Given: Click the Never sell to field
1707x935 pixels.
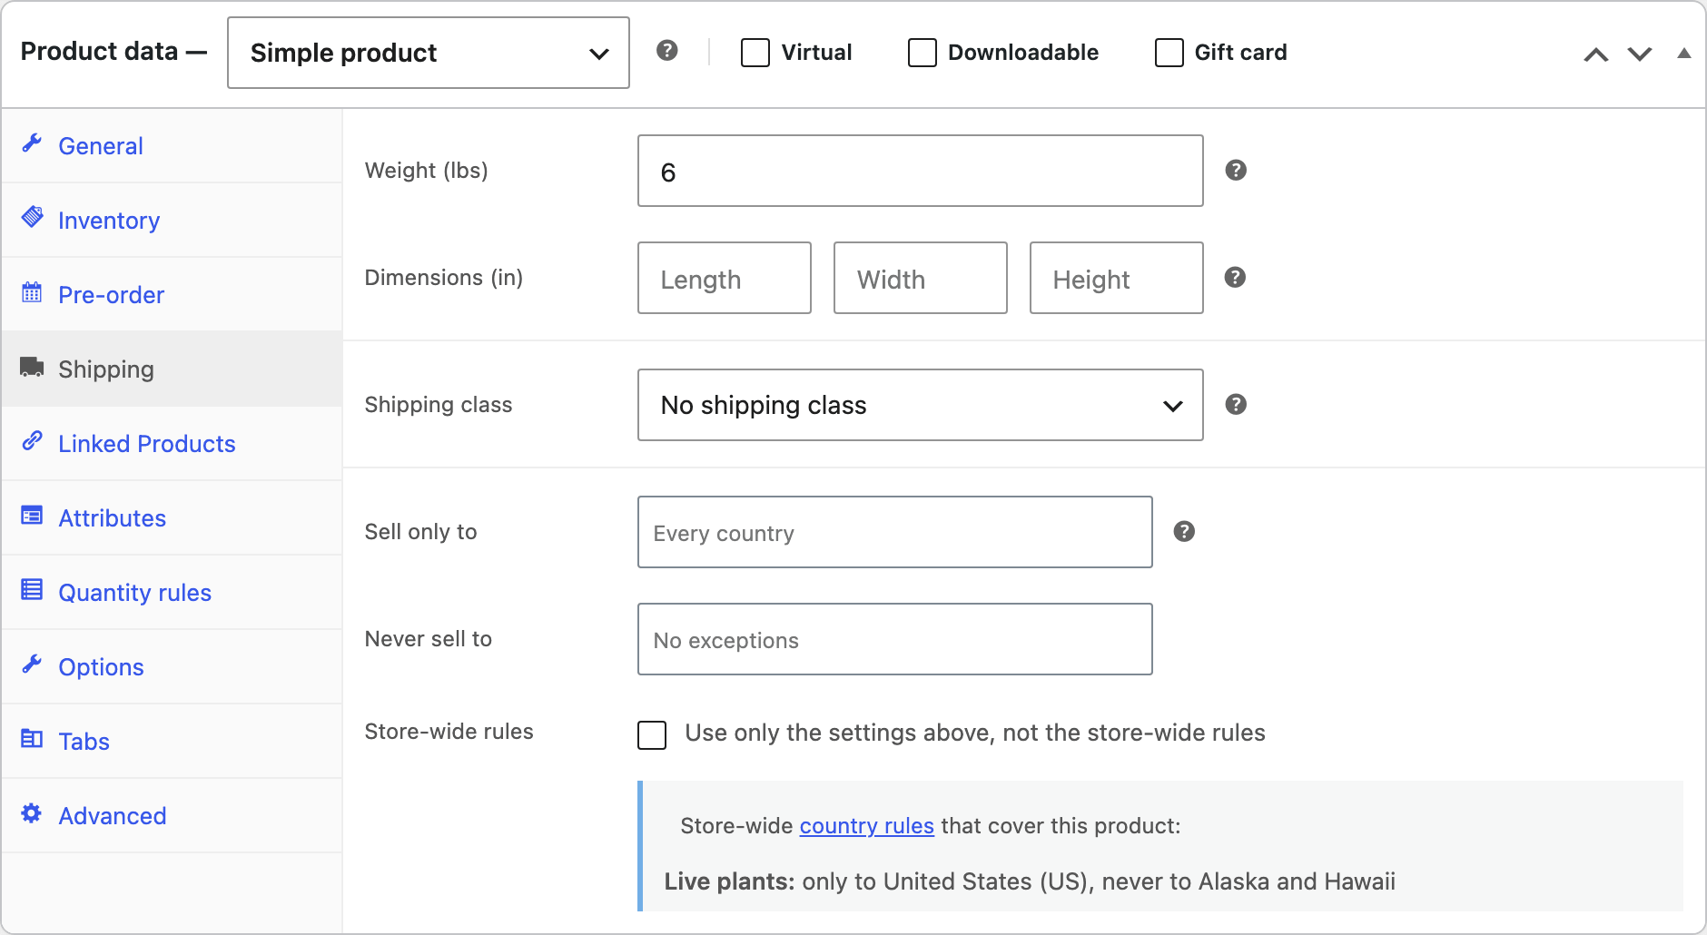Looking at the screenshot, I should [895, 639].
